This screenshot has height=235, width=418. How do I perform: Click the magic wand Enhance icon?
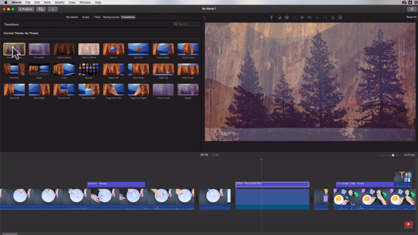coord(205,17)
